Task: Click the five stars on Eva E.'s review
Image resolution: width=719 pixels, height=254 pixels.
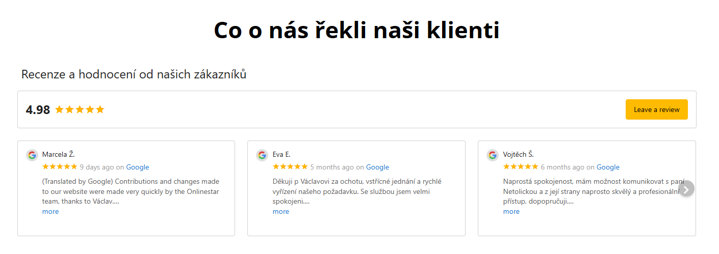Action: pyautogui.click(x=290, y=167)
